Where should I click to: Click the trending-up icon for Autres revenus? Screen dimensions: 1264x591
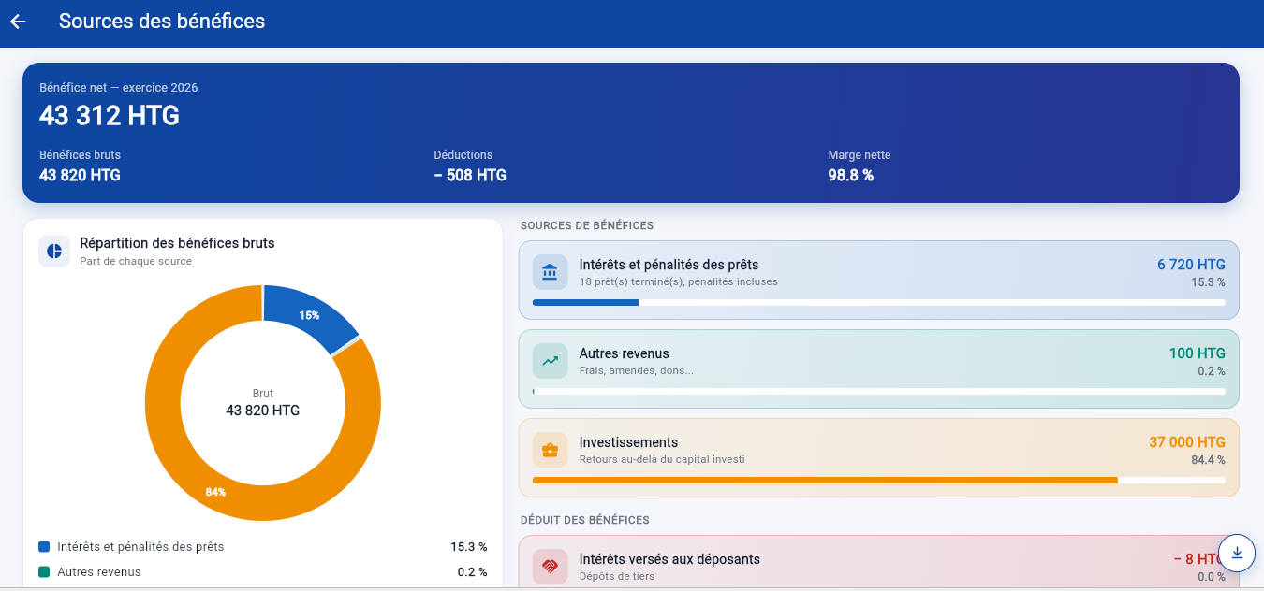[550, 361]
